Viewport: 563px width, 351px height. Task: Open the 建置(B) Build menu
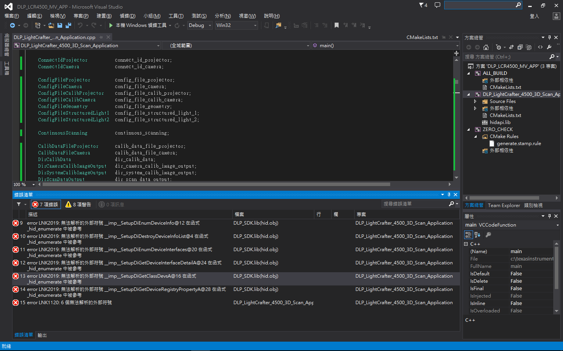104,16
